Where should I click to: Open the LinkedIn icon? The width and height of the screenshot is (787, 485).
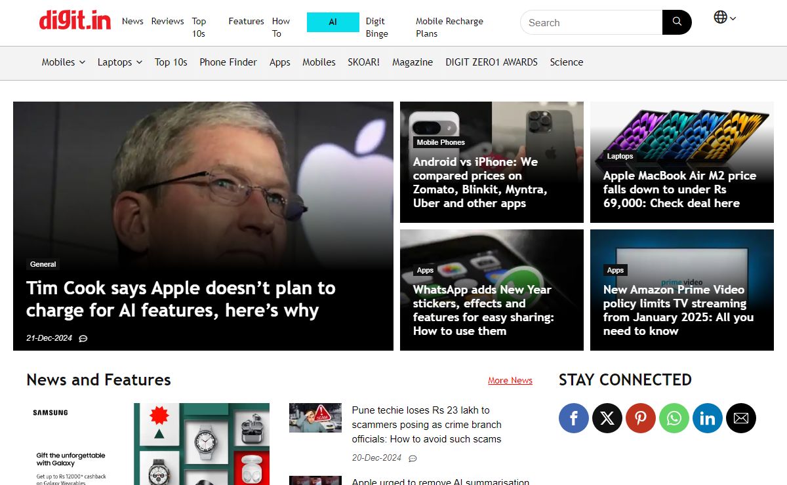[708, 418]
